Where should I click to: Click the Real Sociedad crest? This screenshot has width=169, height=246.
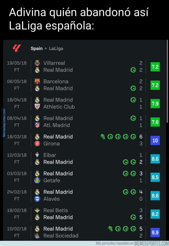tap(37, 236)
